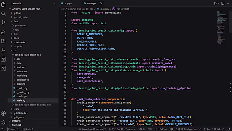Expand the processed folder
Viewport: 232px width, 131px height.
point(21,26)
